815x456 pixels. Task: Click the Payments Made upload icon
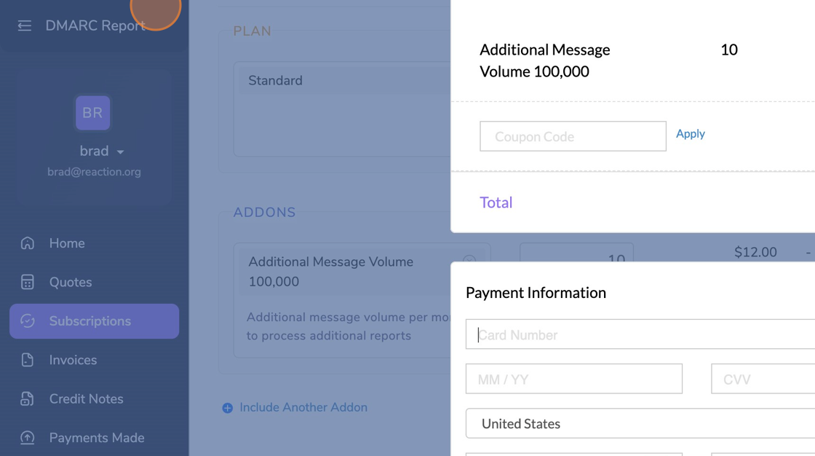coord(28,438)
